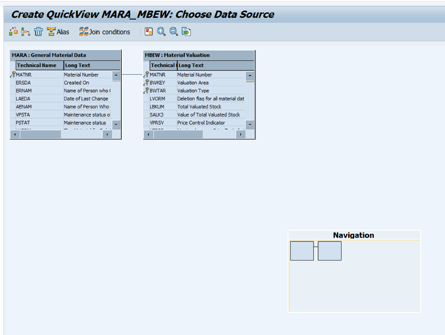
Task: Click the Insert table toolbar icon
Action: 13,32
